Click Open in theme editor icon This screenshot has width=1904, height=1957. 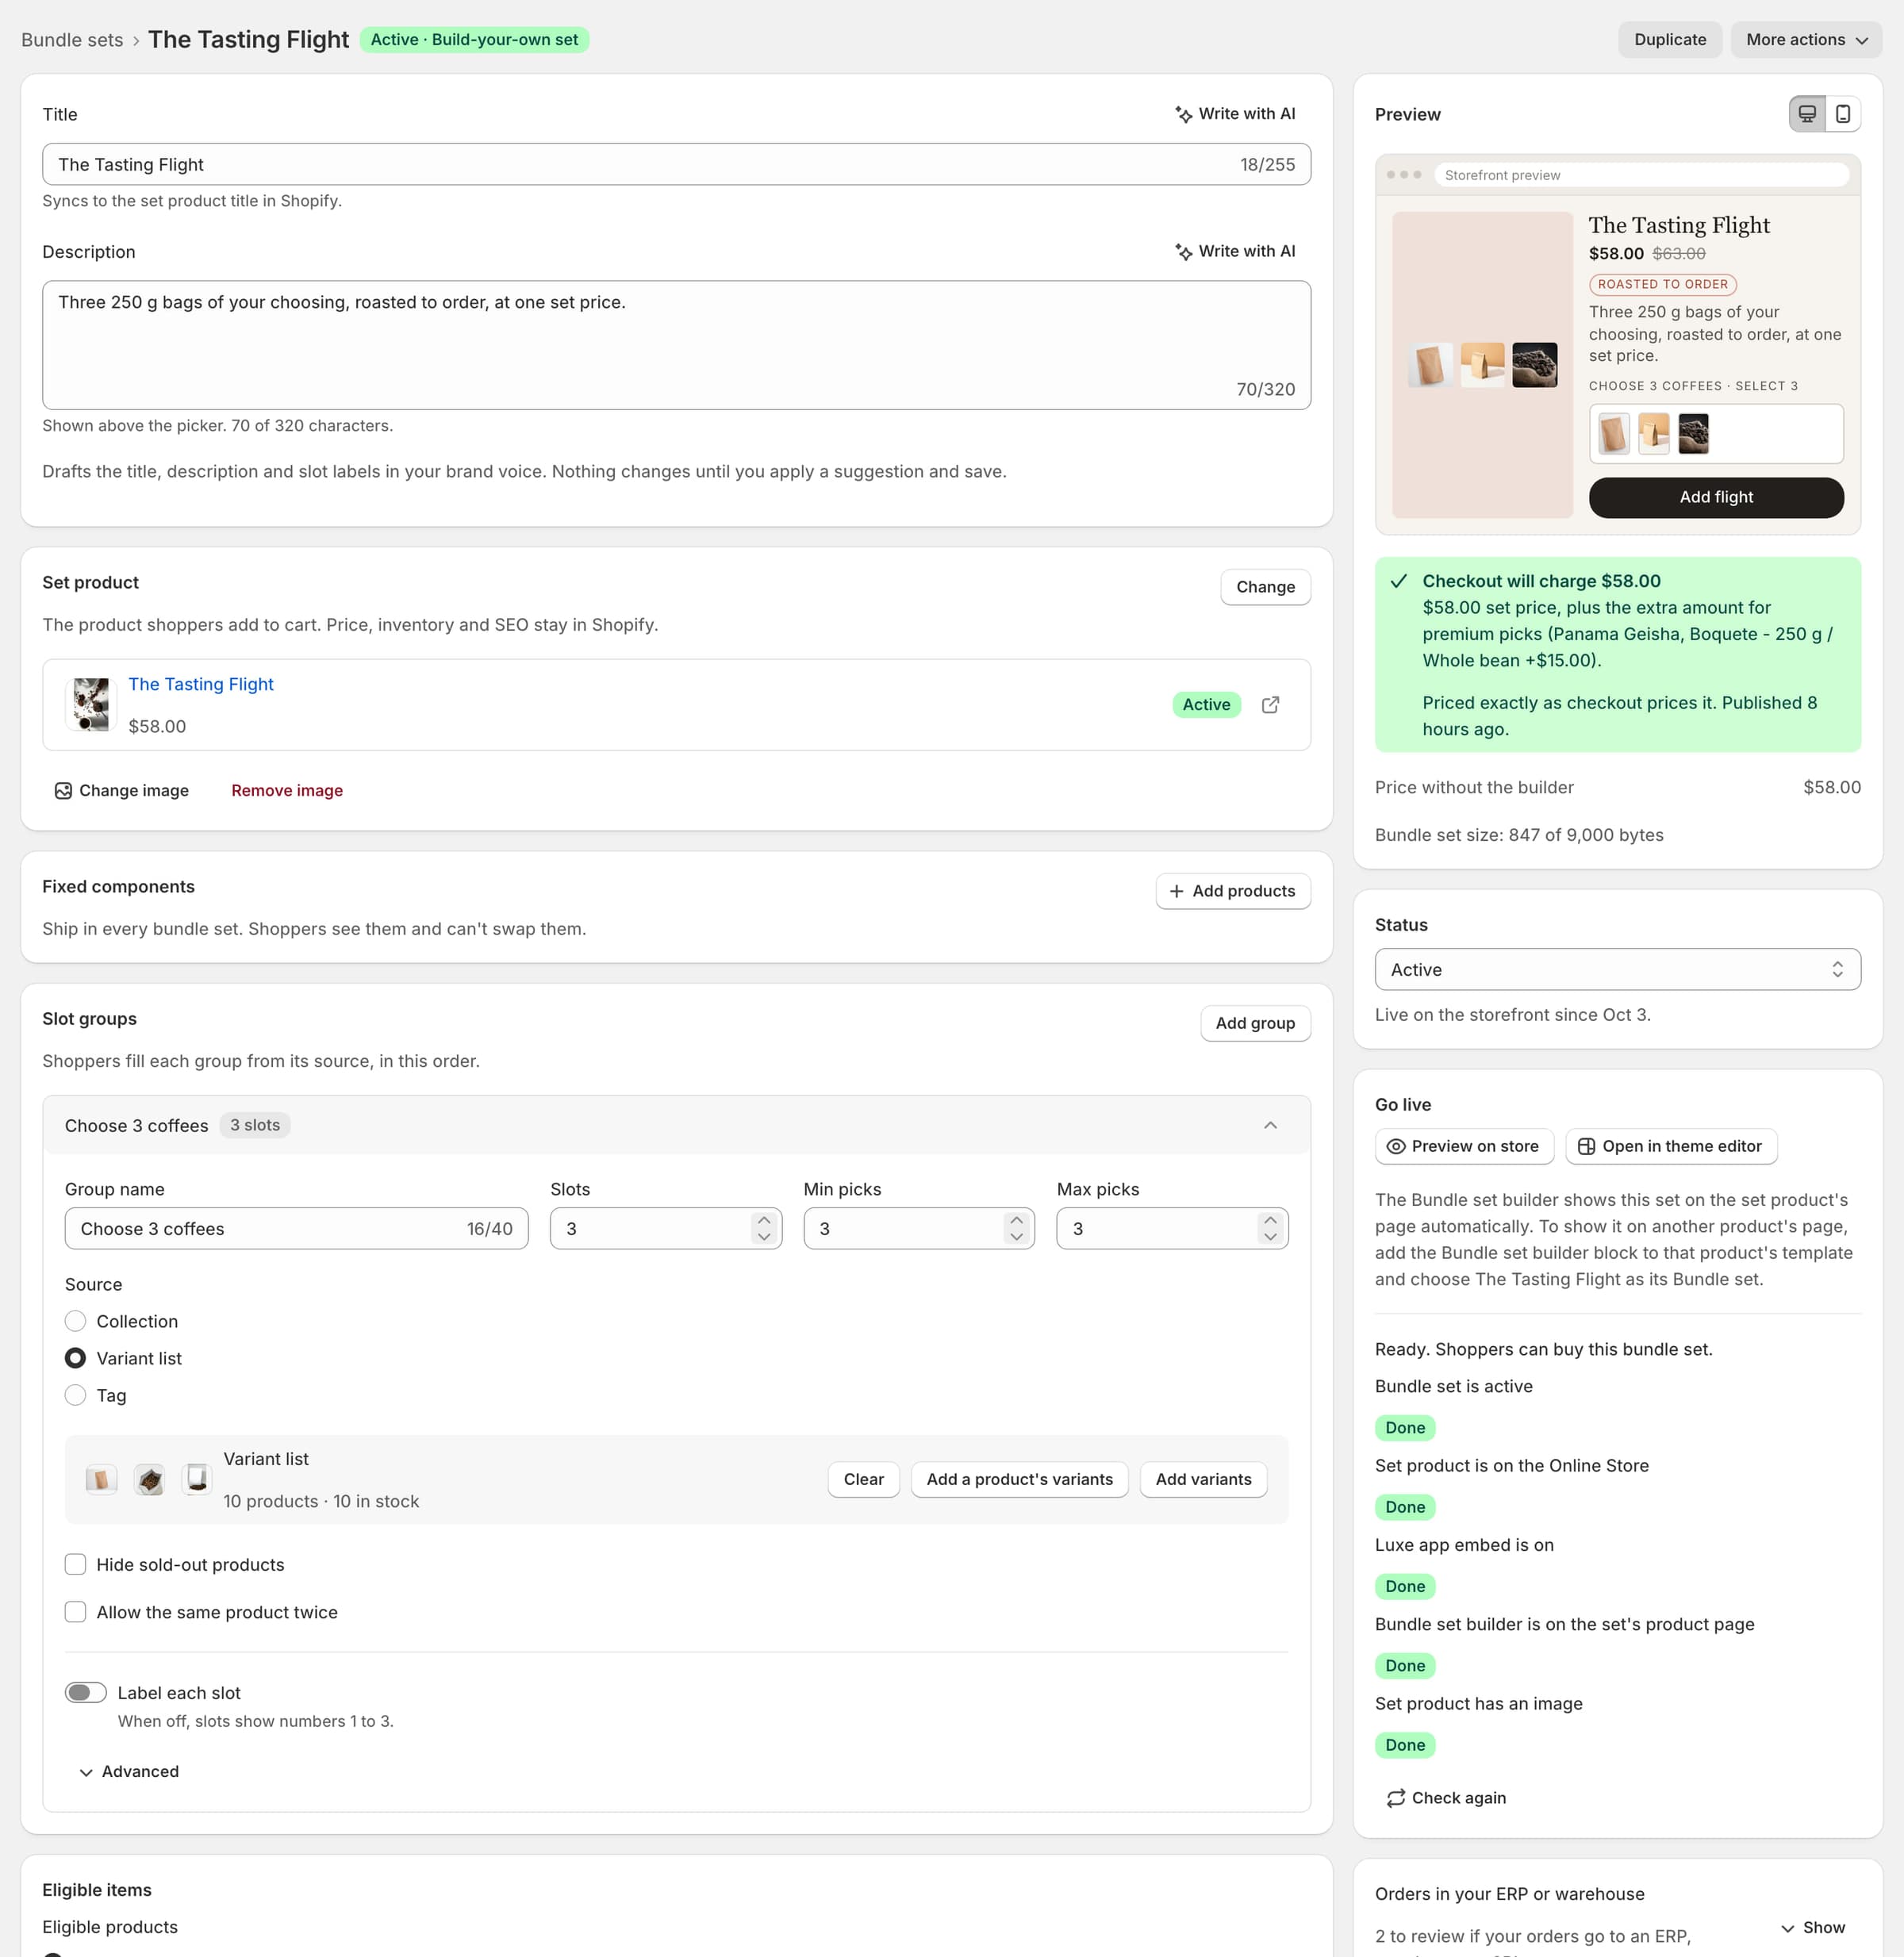[1586, 1146]
